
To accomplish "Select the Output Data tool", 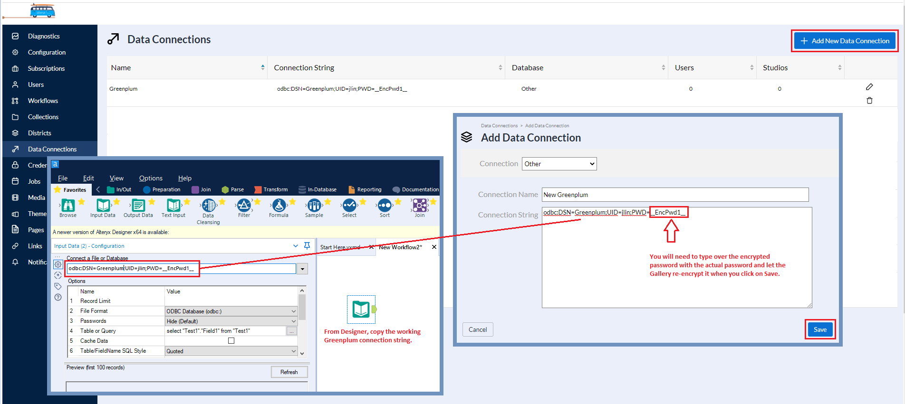I will coord(138,208).
